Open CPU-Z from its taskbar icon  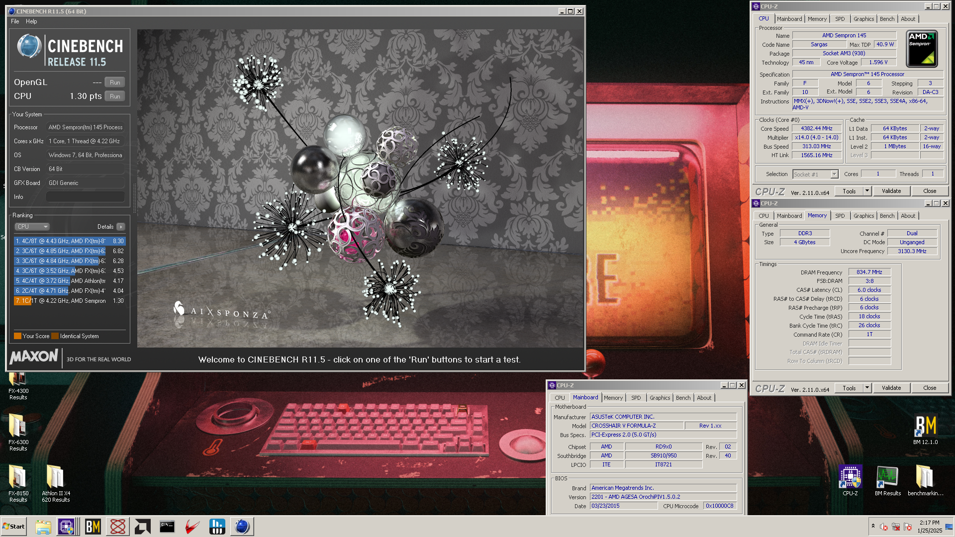(x=66, y=527)
